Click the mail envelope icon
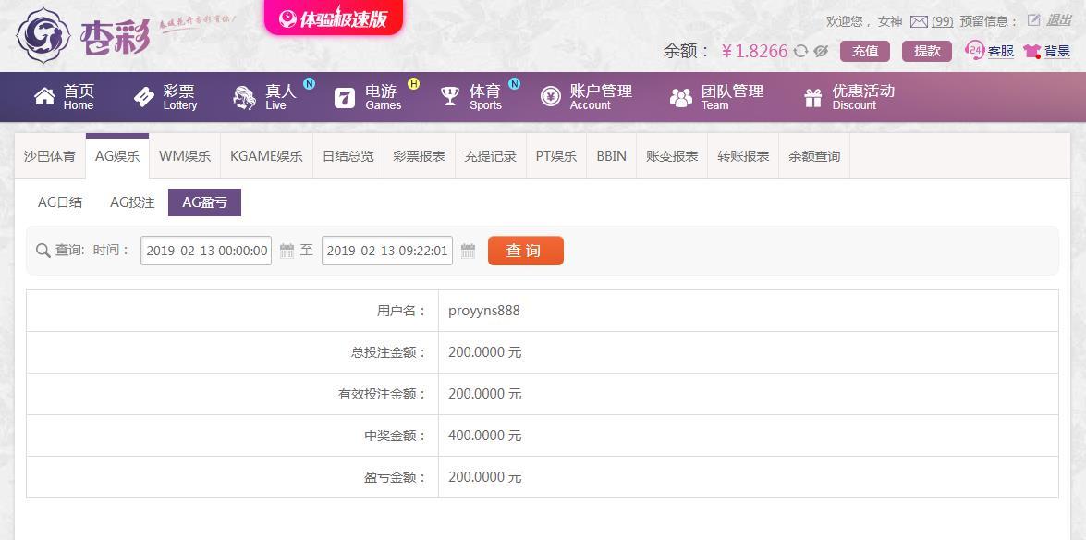Screen dimensions: 1086x540 point(919,21)
